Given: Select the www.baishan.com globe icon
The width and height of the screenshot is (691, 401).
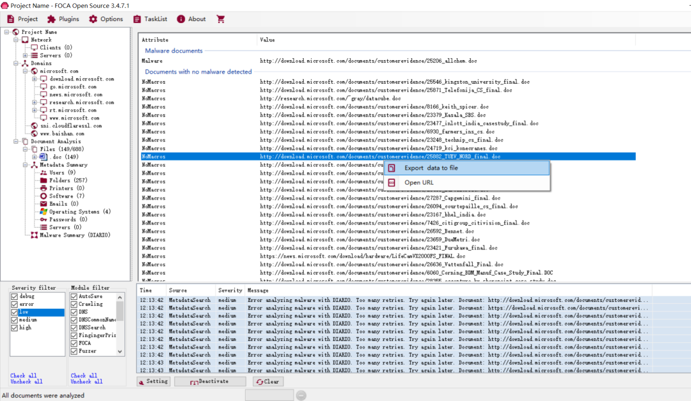Looking at the screenshot, I should tap(35, 134).
